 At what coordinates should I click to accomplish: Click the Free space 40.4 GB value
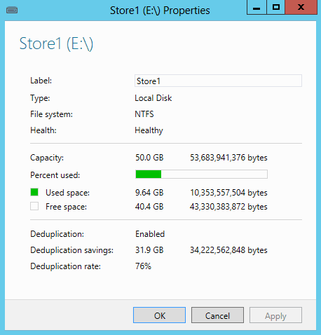pyautogui.click(x=149, y=207)
